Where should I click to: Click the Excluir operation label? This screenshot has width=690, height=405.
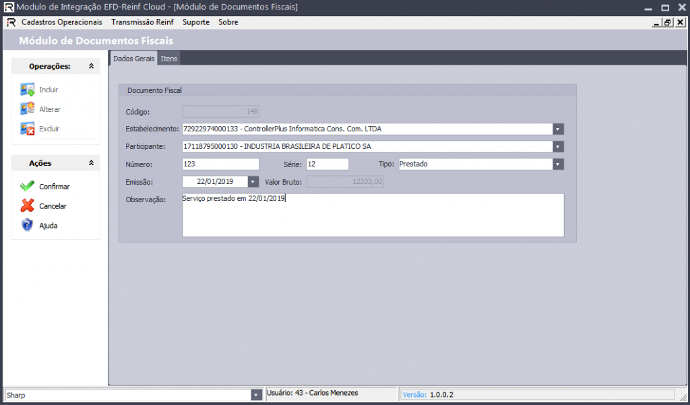click(x=49, y=129)
